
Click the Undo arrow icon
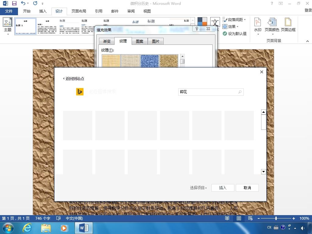(x=23, y=3)
